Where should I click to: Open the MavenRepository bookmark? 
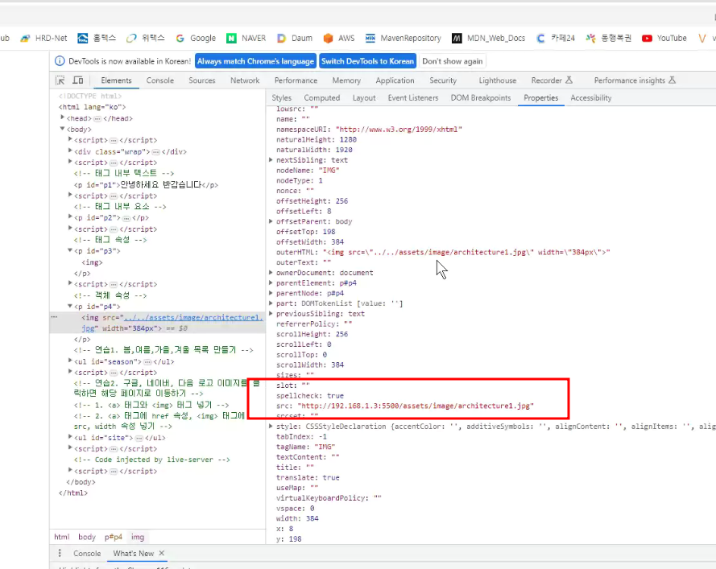pyautogui.click(x=404, y=39)
